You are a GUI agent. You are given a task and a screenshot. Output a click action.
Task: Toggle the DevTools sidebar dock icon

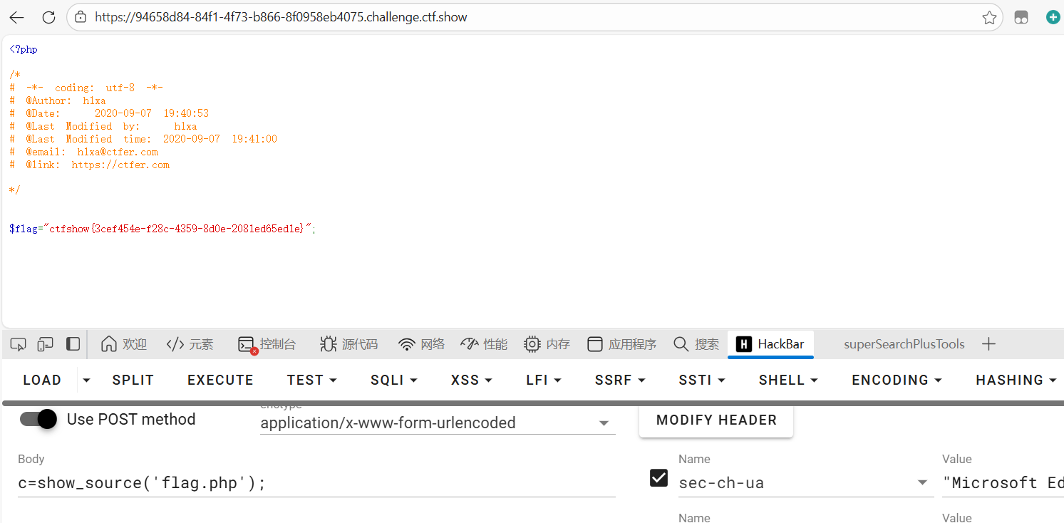(x=73, y=344)
